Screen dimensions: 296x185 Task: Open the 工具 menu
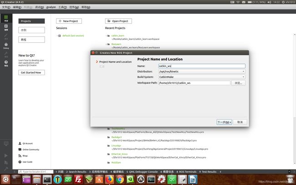pos(62,7)
